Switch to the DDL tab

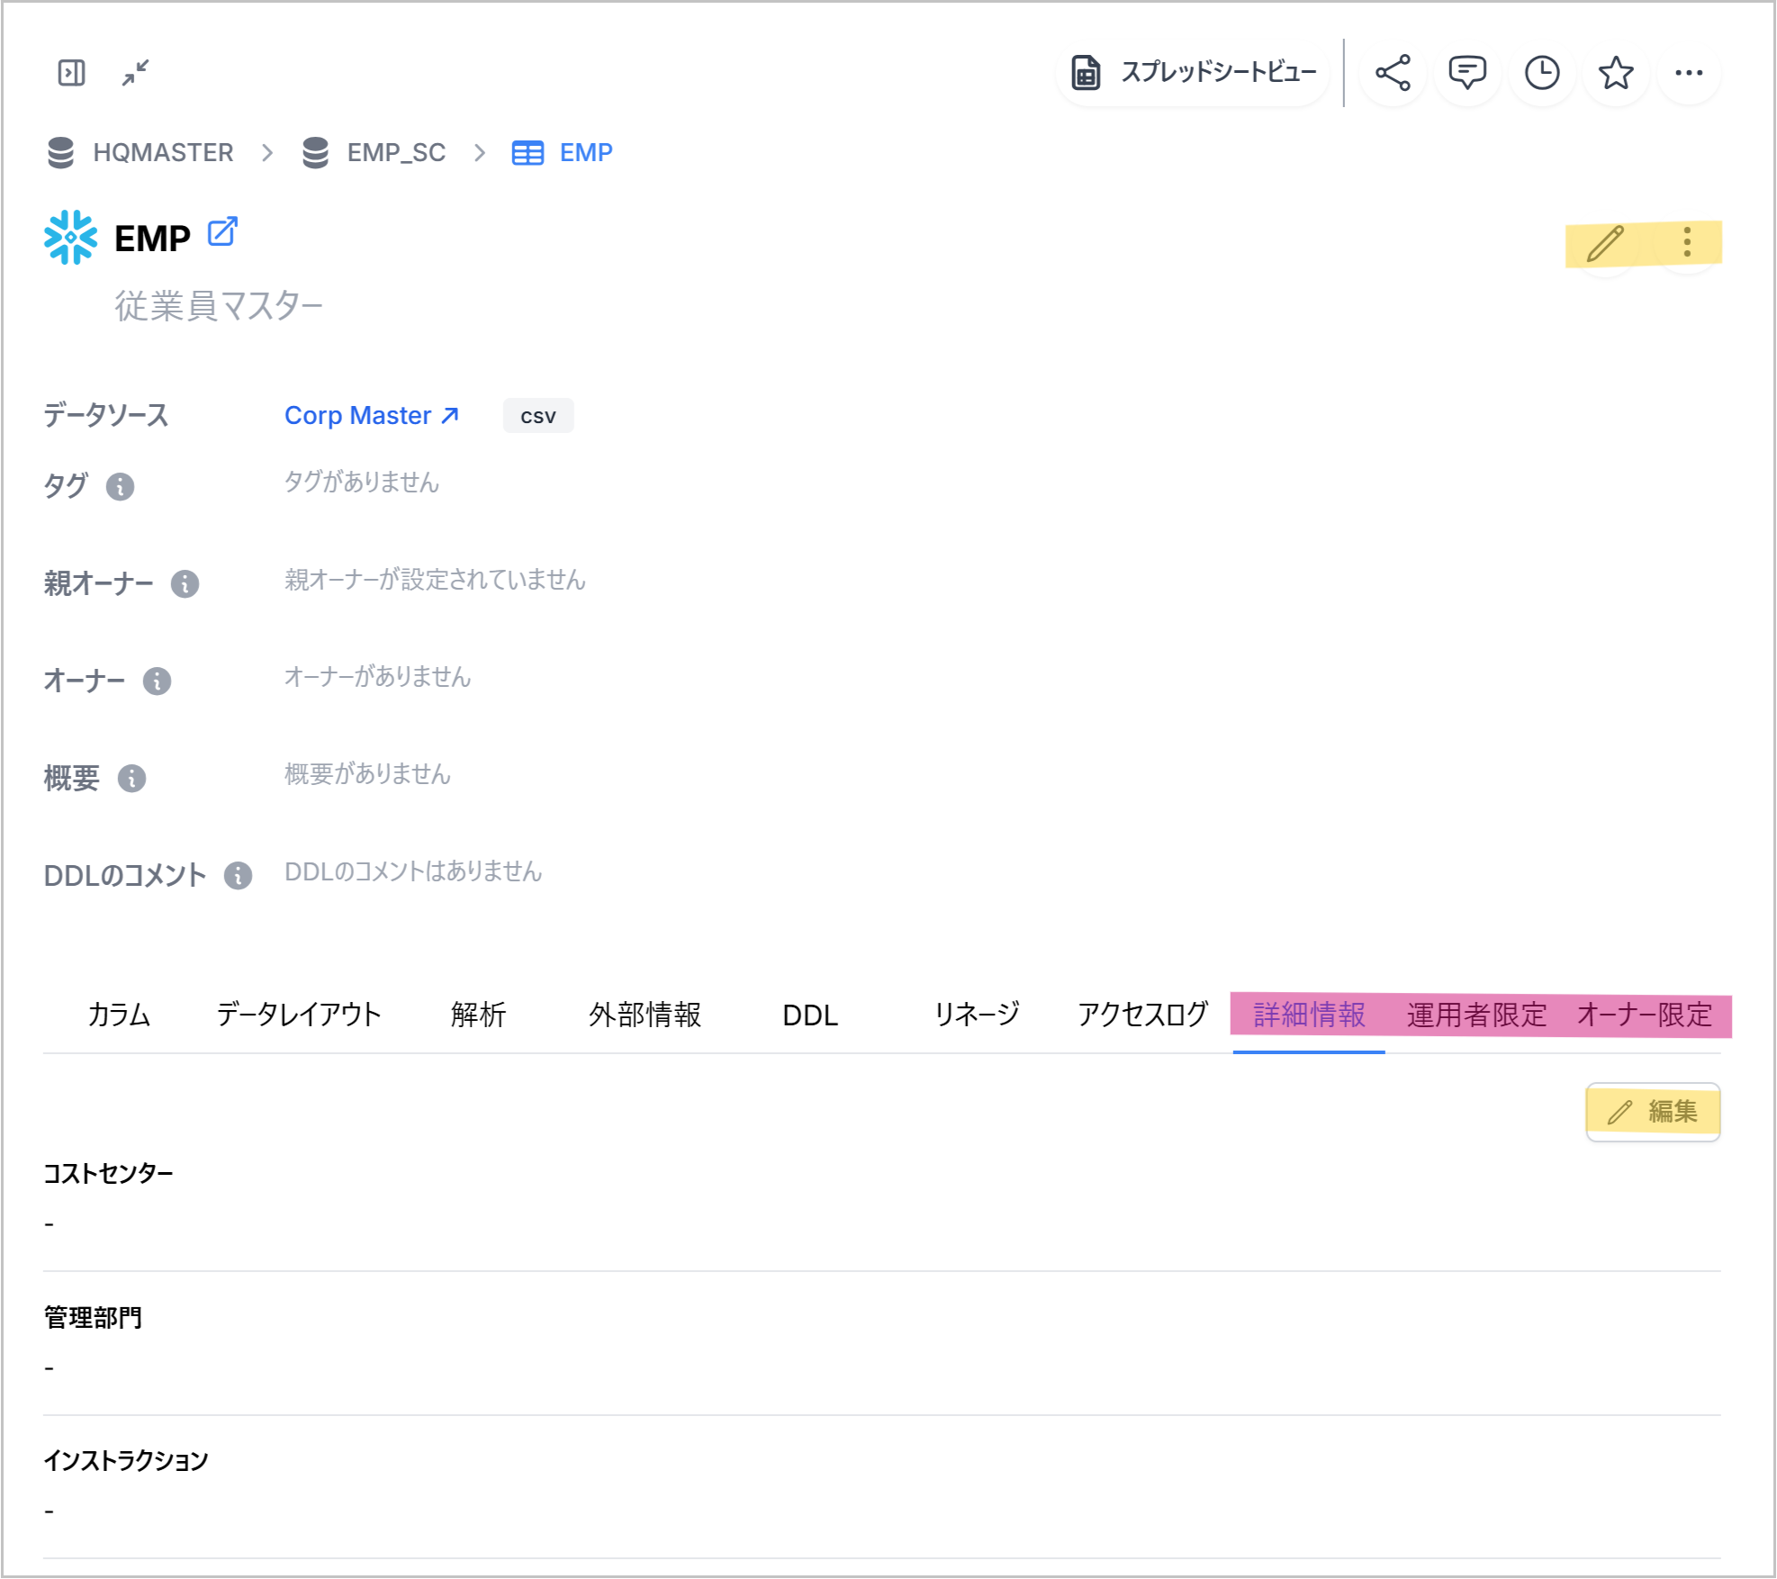pyautogui.click(x=810, y=1015)
